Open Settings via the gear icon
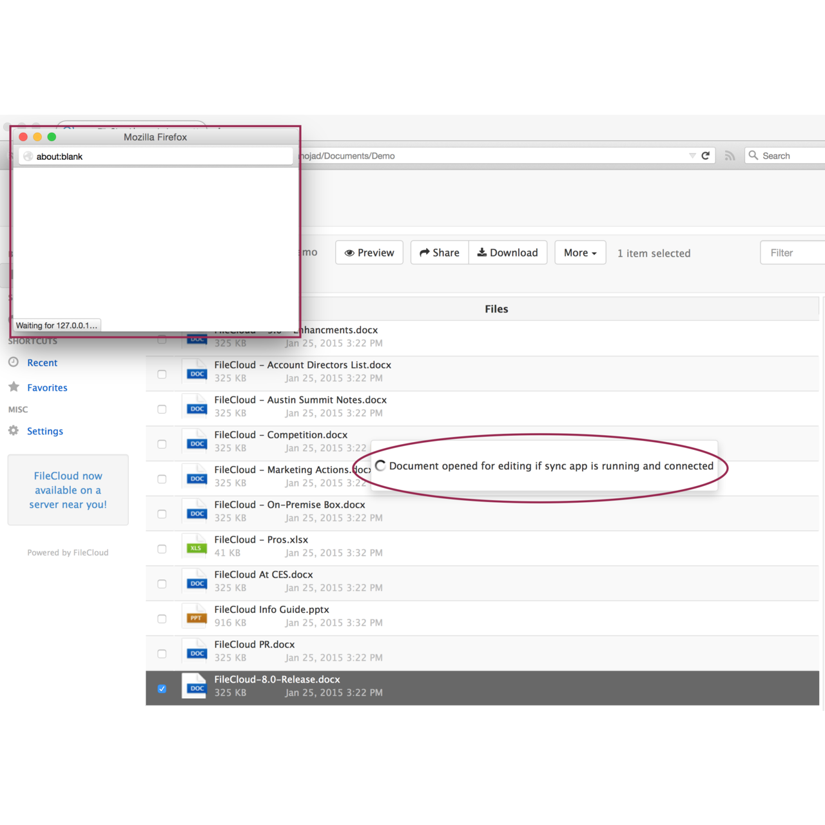The image size is (825, 825). point(14,431)
